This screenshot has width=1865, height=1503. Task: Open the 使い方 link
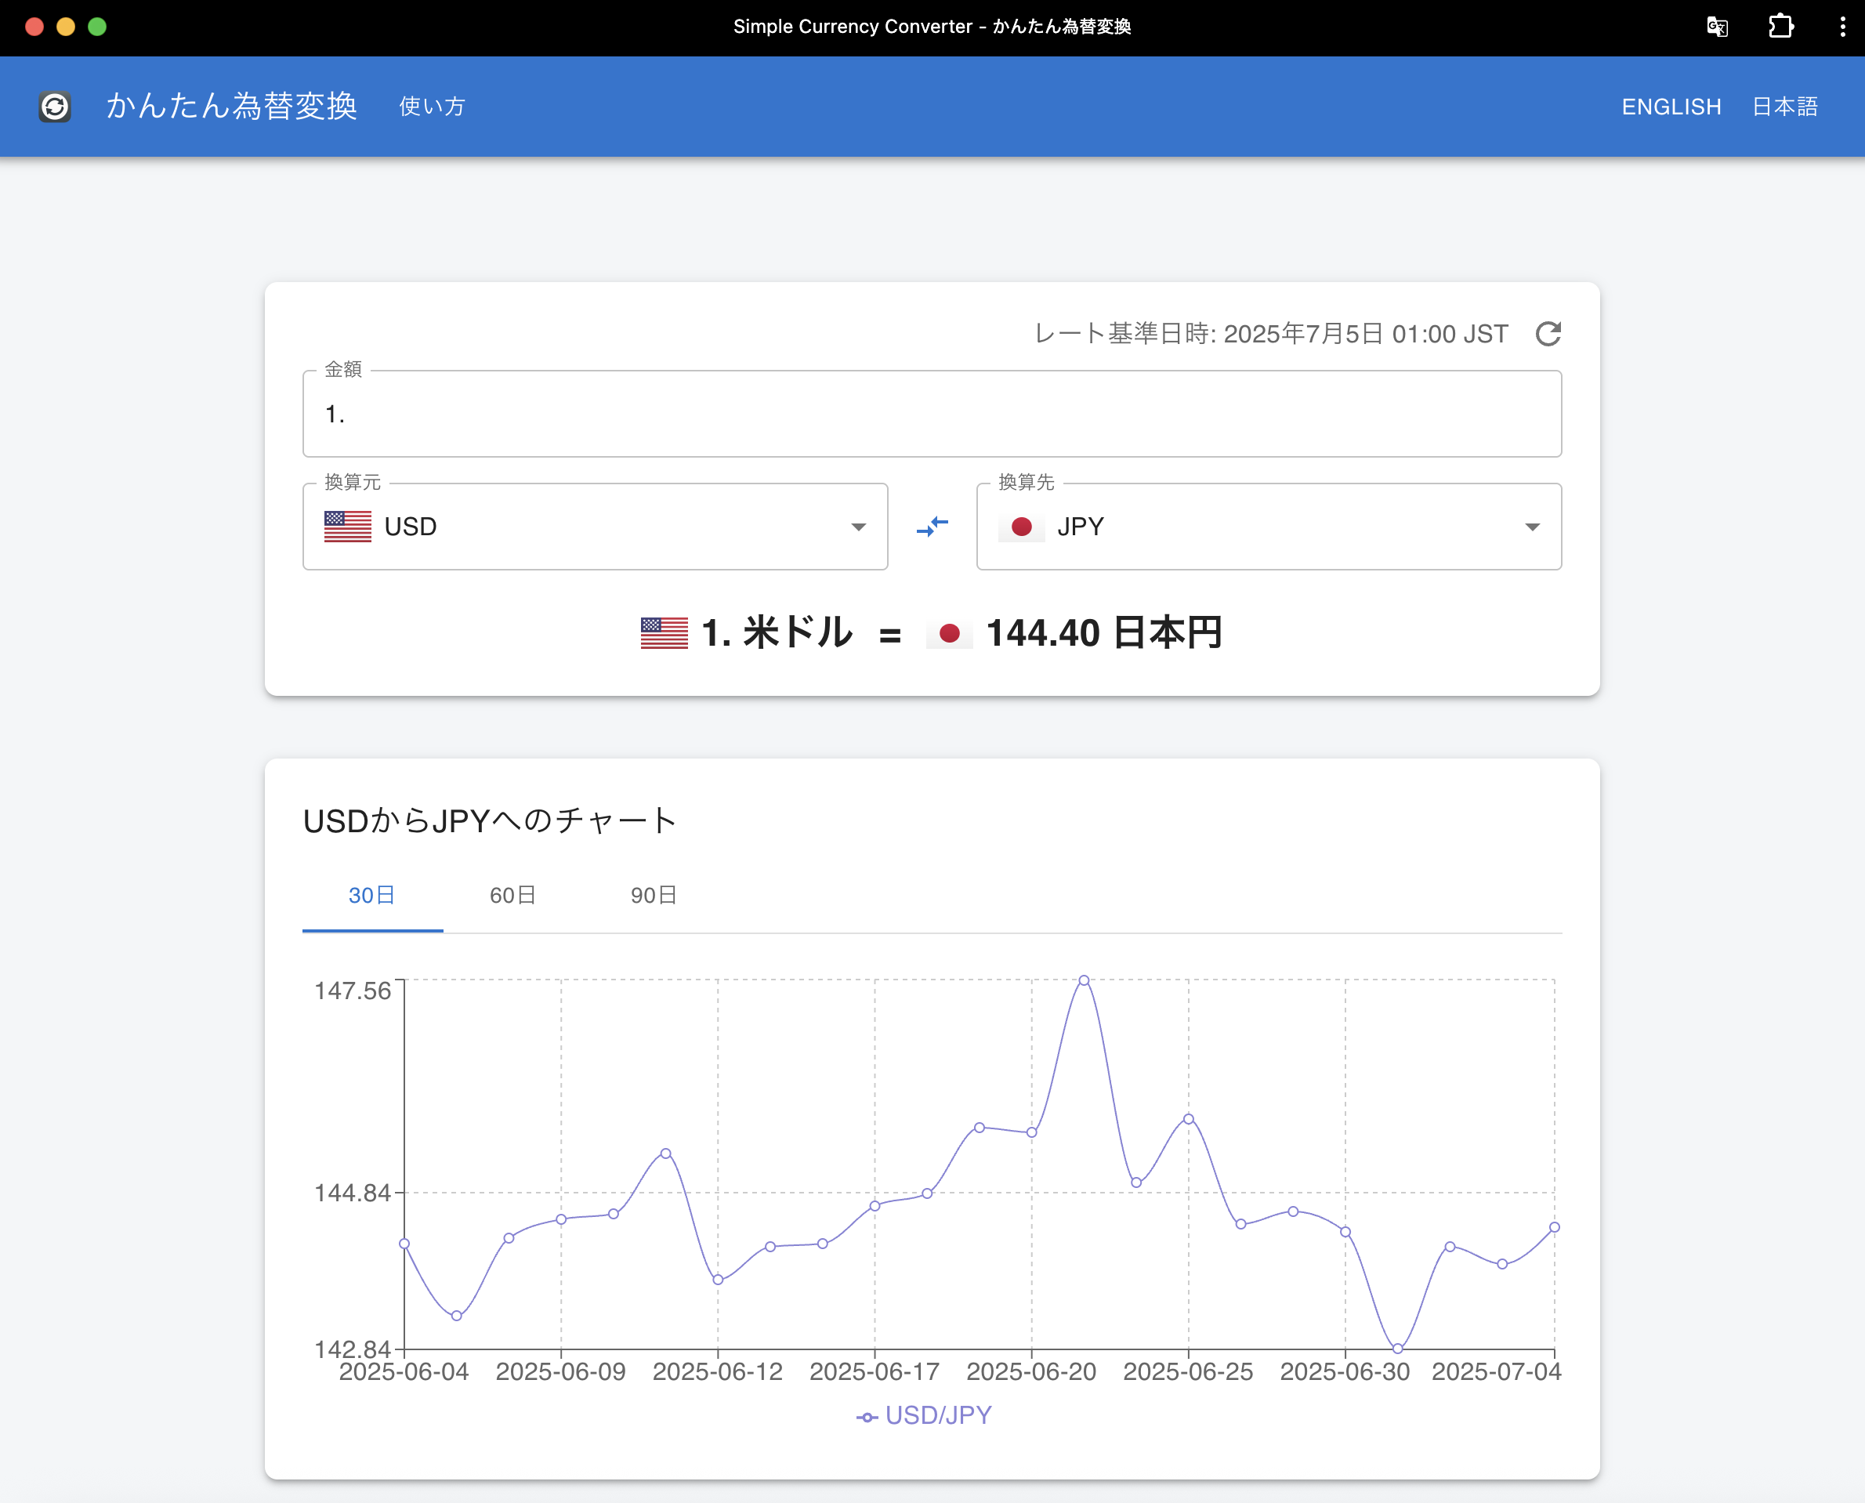click(x=432, y=107)
